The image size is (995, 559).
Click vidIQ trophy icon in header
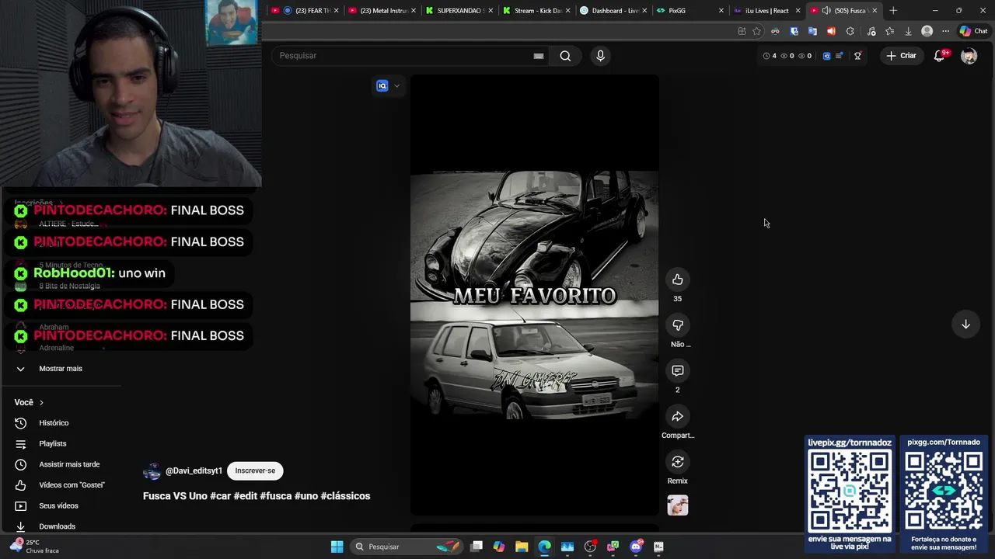coord(857,56)
